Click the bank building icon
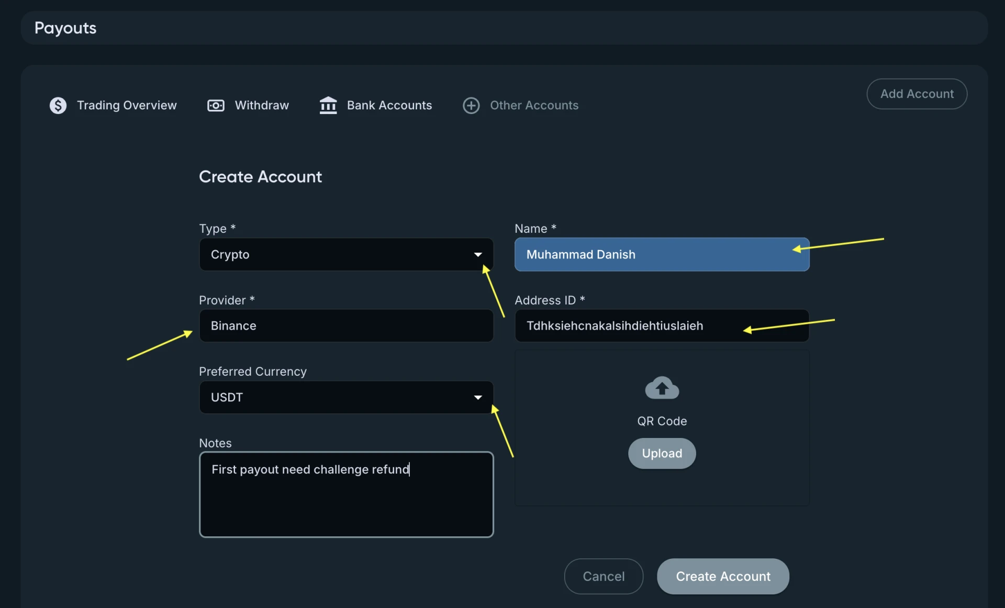The width and height of the screenshot is (1005, 608). pos(328,106)
